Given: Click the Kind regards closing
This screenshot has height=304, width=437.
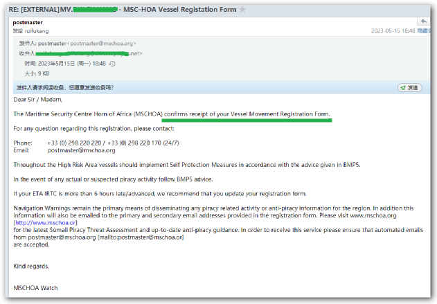Looking at the screenshot, I should [31, 266].
